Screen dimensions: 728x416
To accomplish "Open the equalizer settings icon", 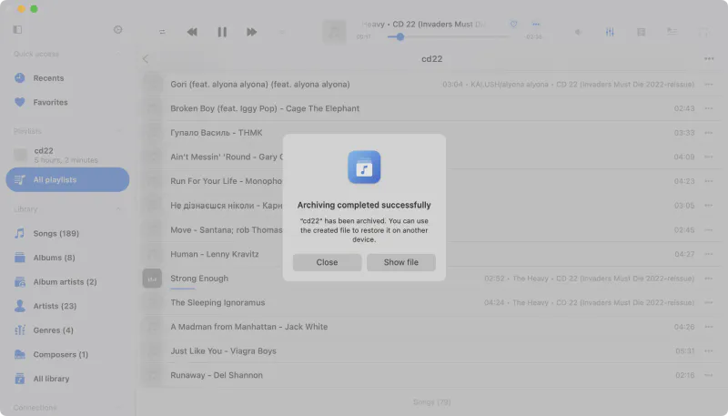I will 610,32.
